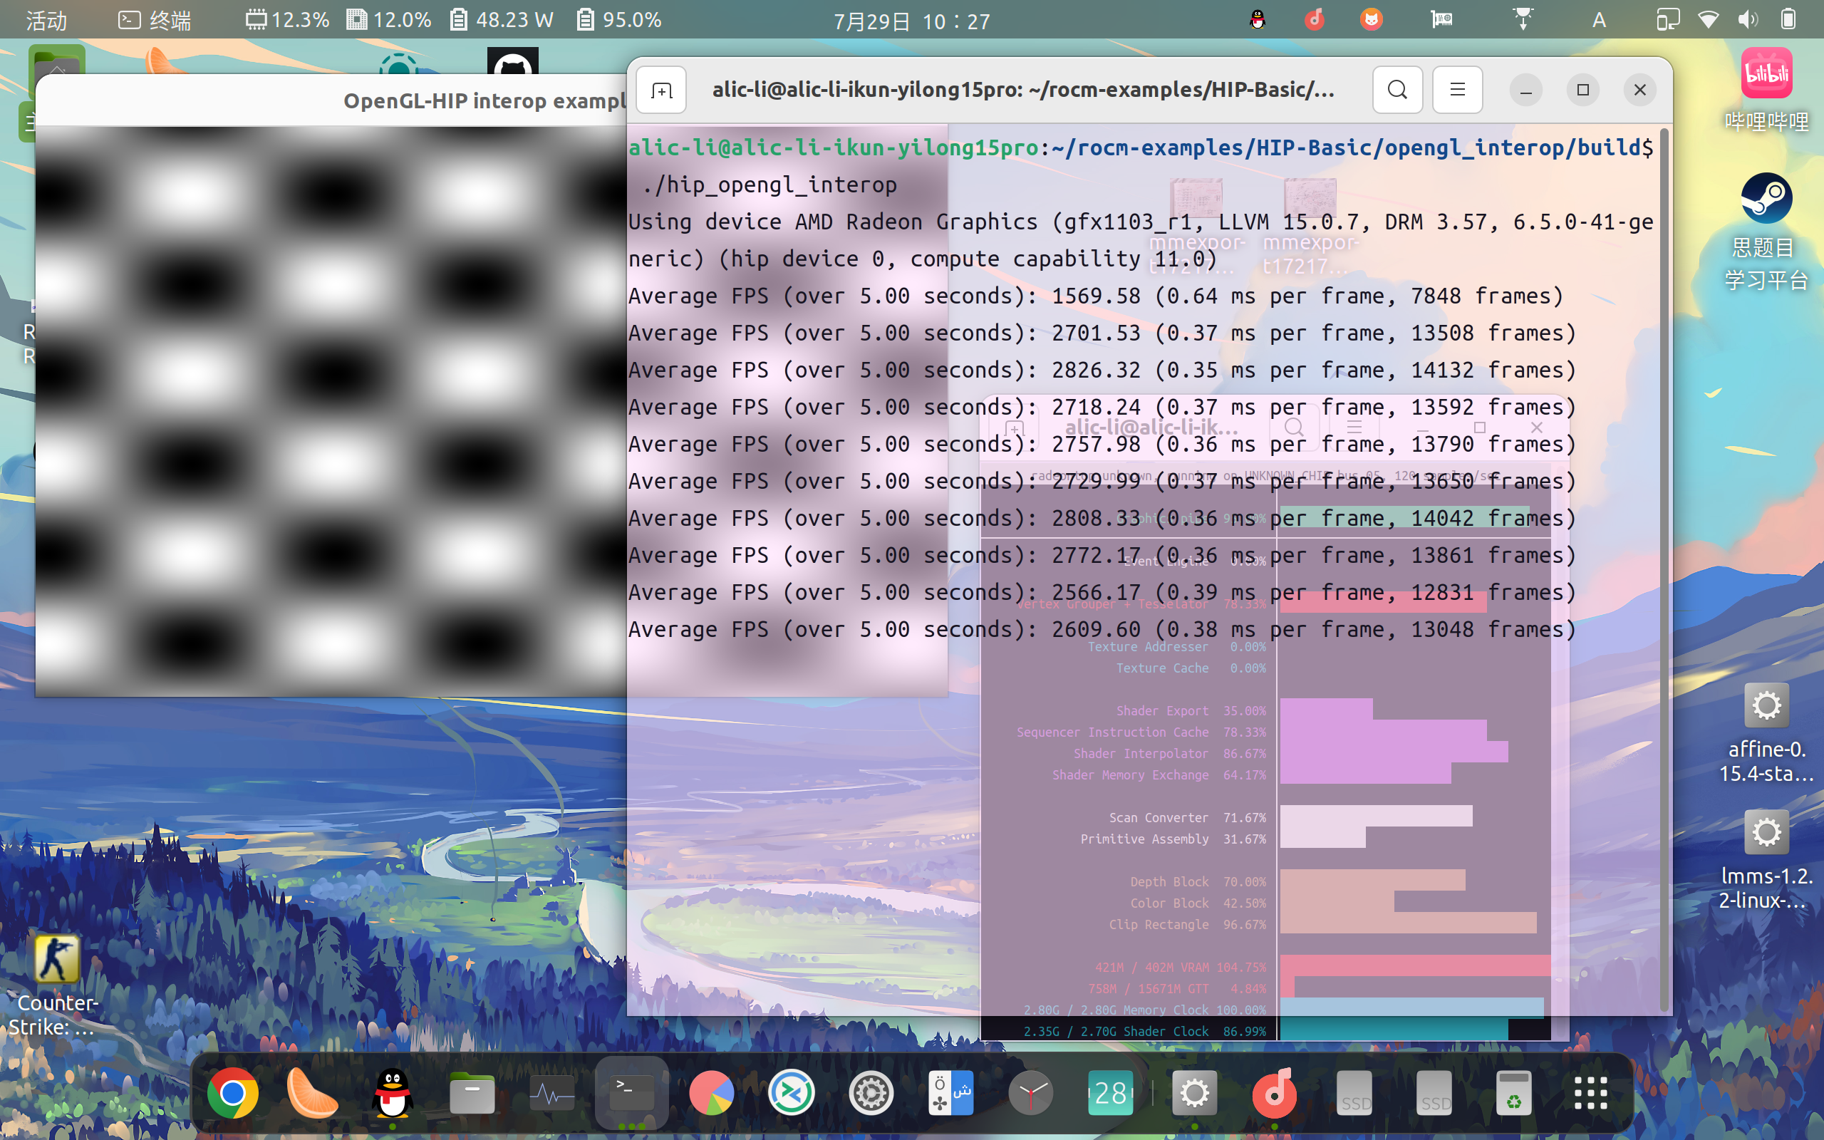Screen dimensions: 1824x1140
Task: Open the disk usage pie chart app
Action: 712,1092
